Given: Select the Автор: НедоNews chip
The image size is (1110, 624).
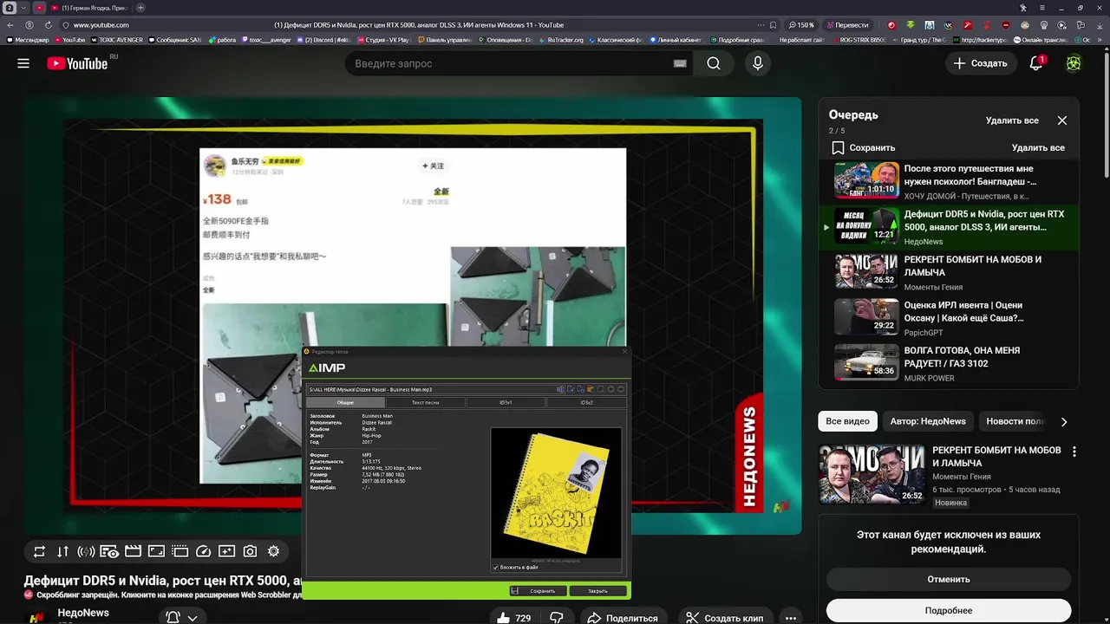Looking at the screenshot, I should 927,421.
